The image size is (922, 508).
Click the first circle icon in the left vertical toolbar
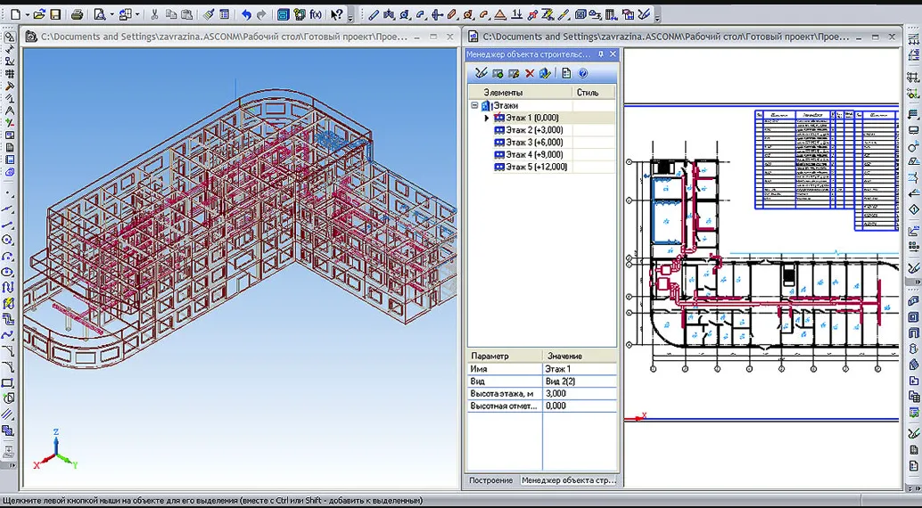9,241
